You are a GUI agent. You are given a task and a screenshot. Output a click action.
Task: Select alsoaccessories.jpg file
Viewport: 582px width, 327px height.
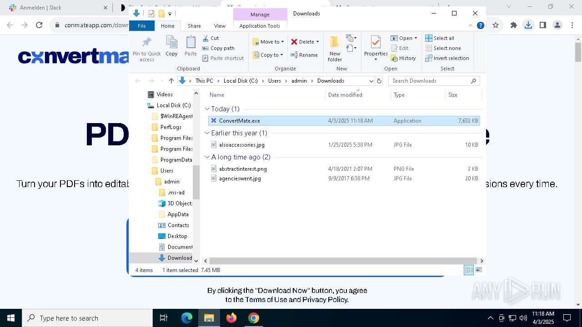click(x=344, y=145)
